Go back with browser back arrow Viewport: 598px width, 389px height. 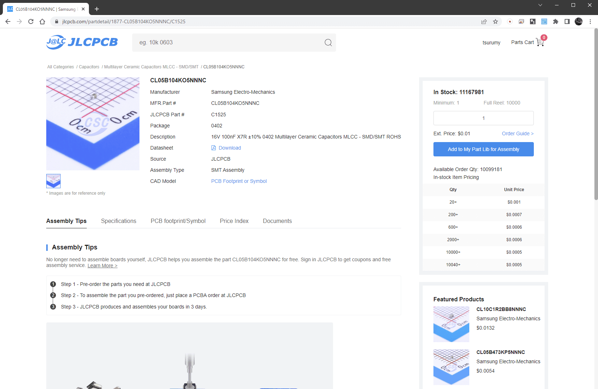click(x=8, y=21)
